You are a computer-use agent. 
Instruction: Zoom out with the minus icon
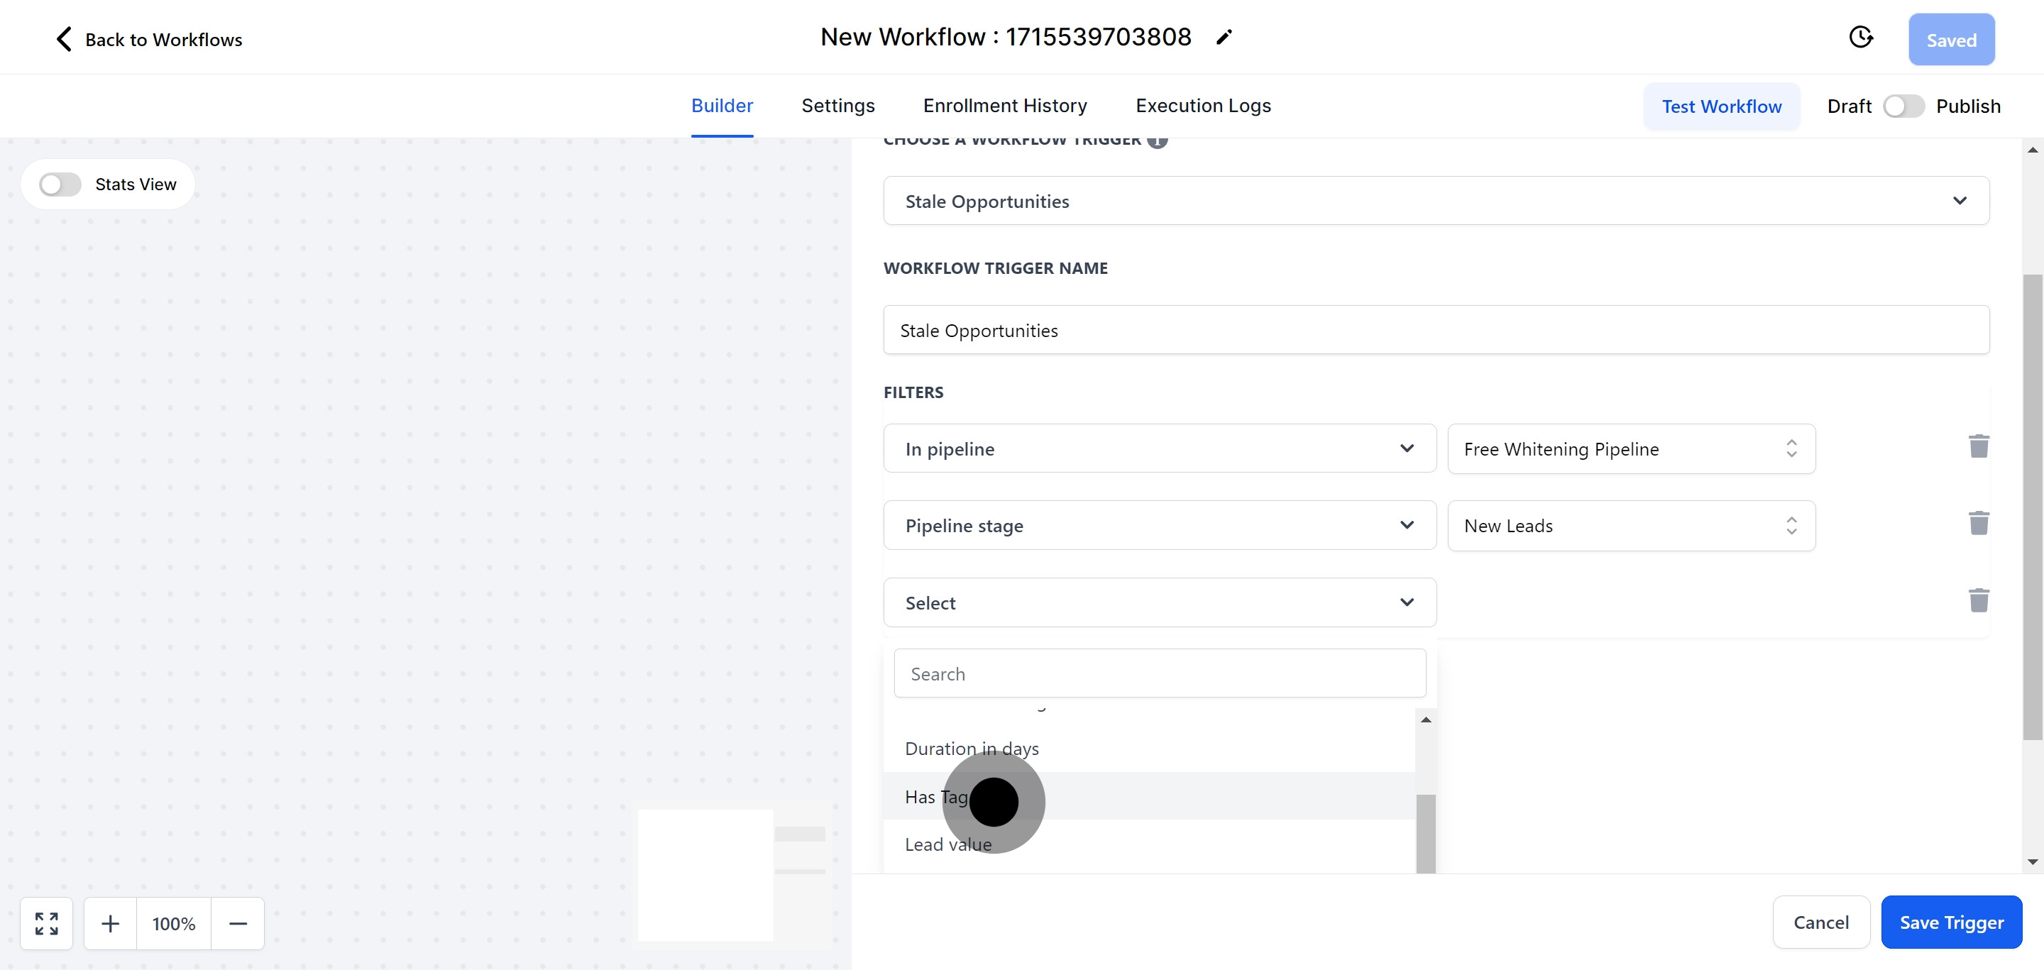pos(238,923)
